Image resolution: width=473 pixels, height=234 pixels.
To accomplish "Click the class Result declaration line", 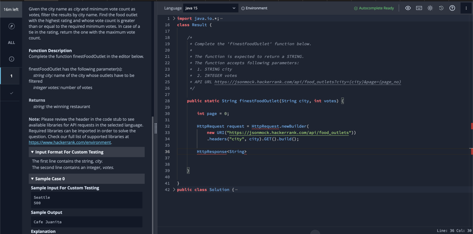I will click(x=194, y=25).
